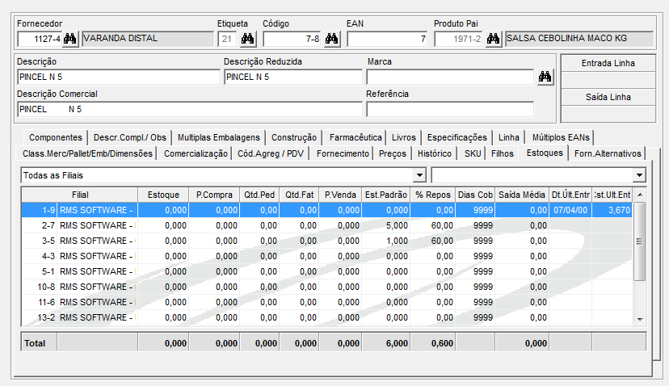Select the Estoques tab
The height and width of the screenshot is (386, 669).
[545, 153]
